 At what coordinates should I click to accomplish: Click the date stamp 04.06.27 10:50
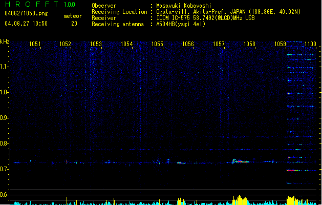click(26, 24)
